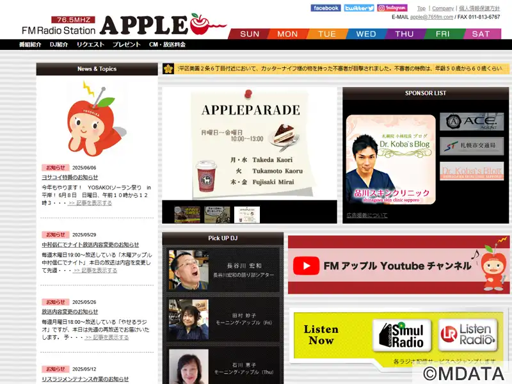Open the Listen Radio button
This screenshot has height=384, width=512.
(x=468, y=335)
